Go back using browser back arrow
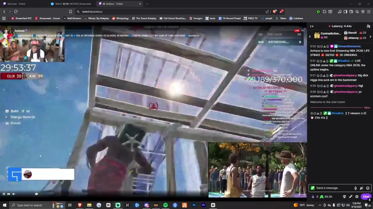Viewport: 373px width, 209px height. pyautogui.click(x=4, y=12)
